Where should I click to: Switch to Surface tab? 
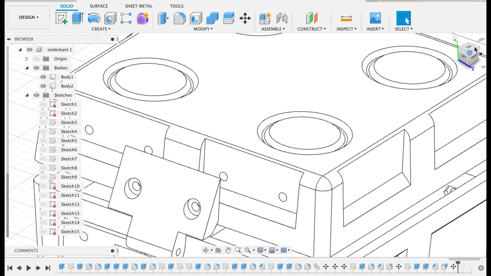[x=98, y=6]
